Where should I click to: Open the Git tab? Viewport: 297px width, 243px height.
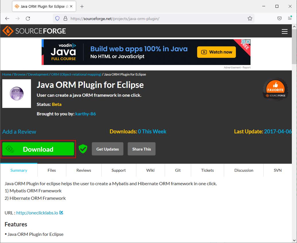tap(178, 170)
